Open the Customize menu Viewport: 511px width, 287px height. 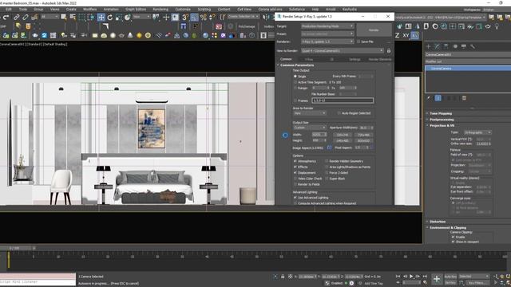point(183,10)
